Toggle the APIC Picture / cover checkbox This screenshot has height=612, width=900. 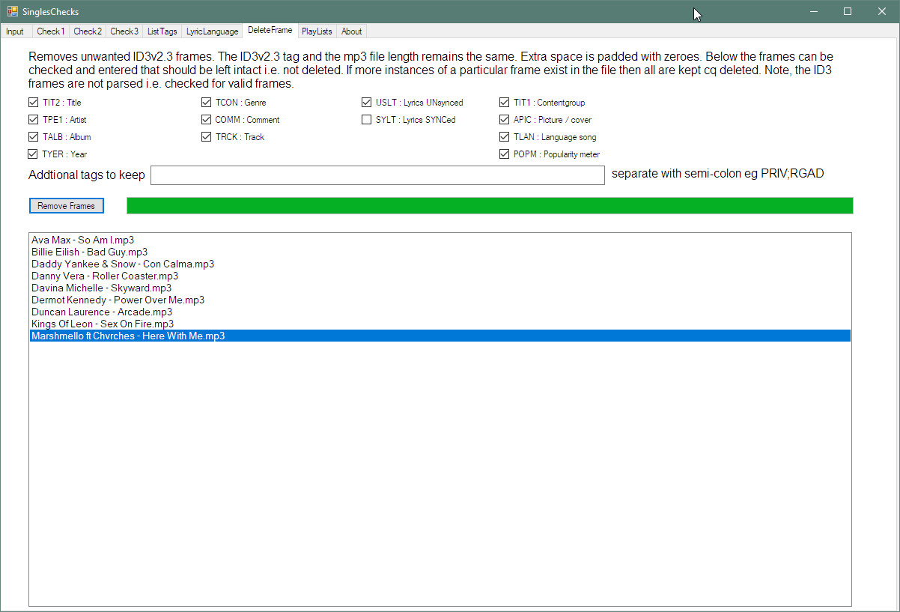504,120
